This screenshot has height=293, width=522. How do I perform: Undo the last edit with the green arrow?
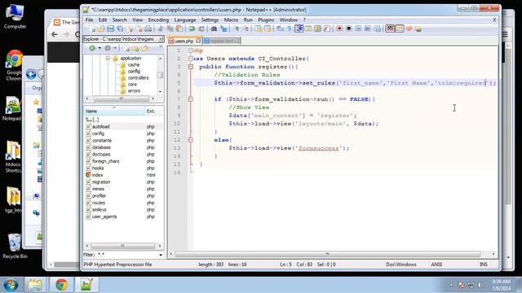coord(192,29)
